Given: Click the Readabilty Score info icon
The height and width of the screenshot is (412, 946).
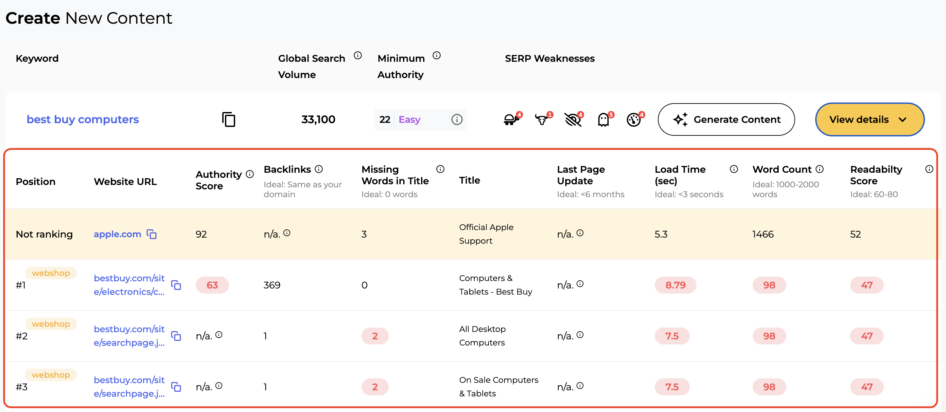Looking at the screenshot, I should tap(929, 169).
